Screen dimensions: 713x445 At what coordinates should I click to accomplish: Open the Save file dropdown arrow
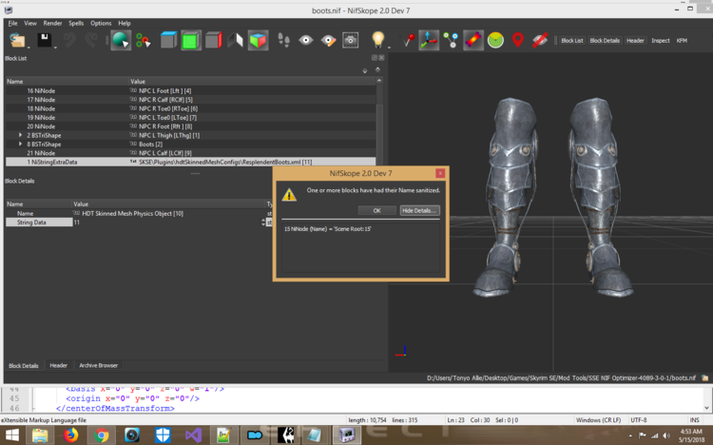point(55,47)
